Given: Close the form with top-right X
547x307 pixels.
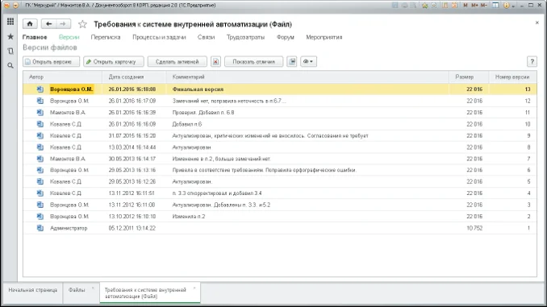Looking at the screenshot, I should pyautogui.click(x=537, y=23).
